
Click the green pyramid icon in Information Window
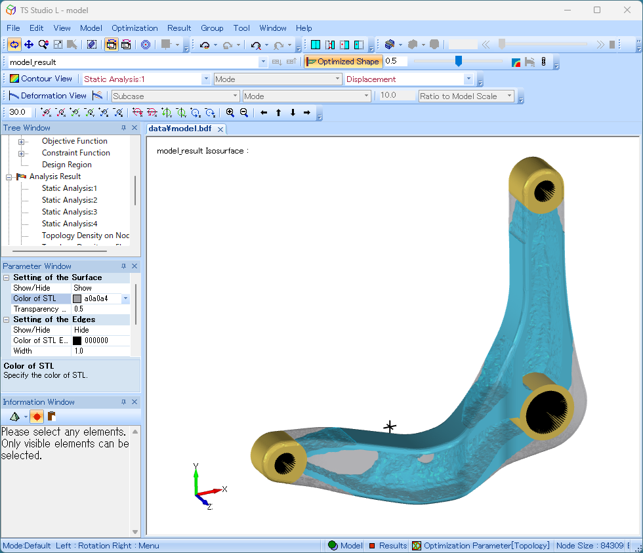pos(14,417)
